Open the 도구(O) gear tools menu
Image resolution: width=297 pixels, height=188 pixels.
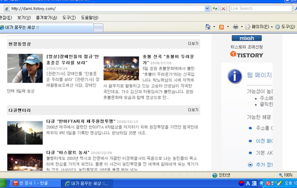click(285, 27)
